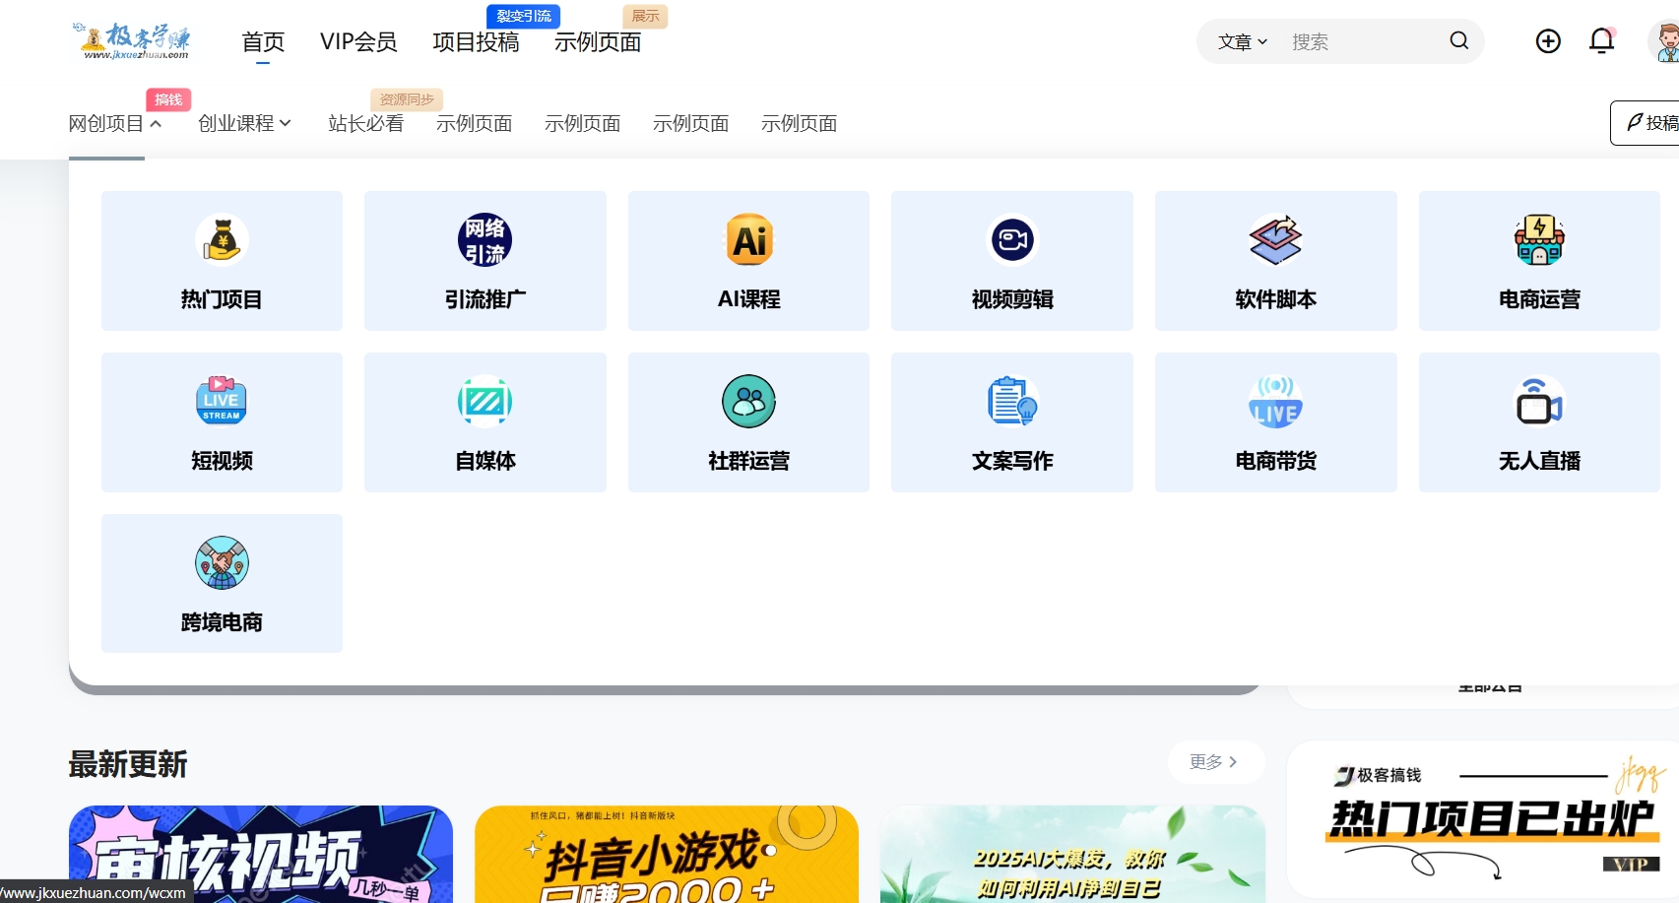Open the 热门项目 category

221,260
